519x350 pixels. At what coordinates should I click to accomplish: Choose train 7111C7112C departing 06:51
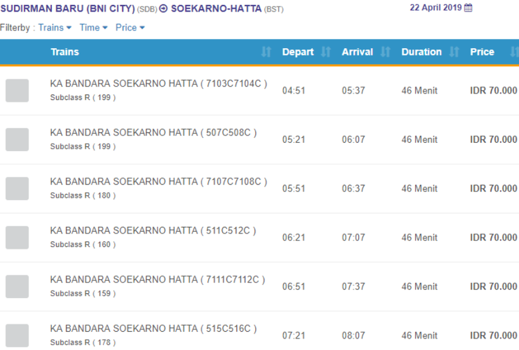tap(157, 280)
